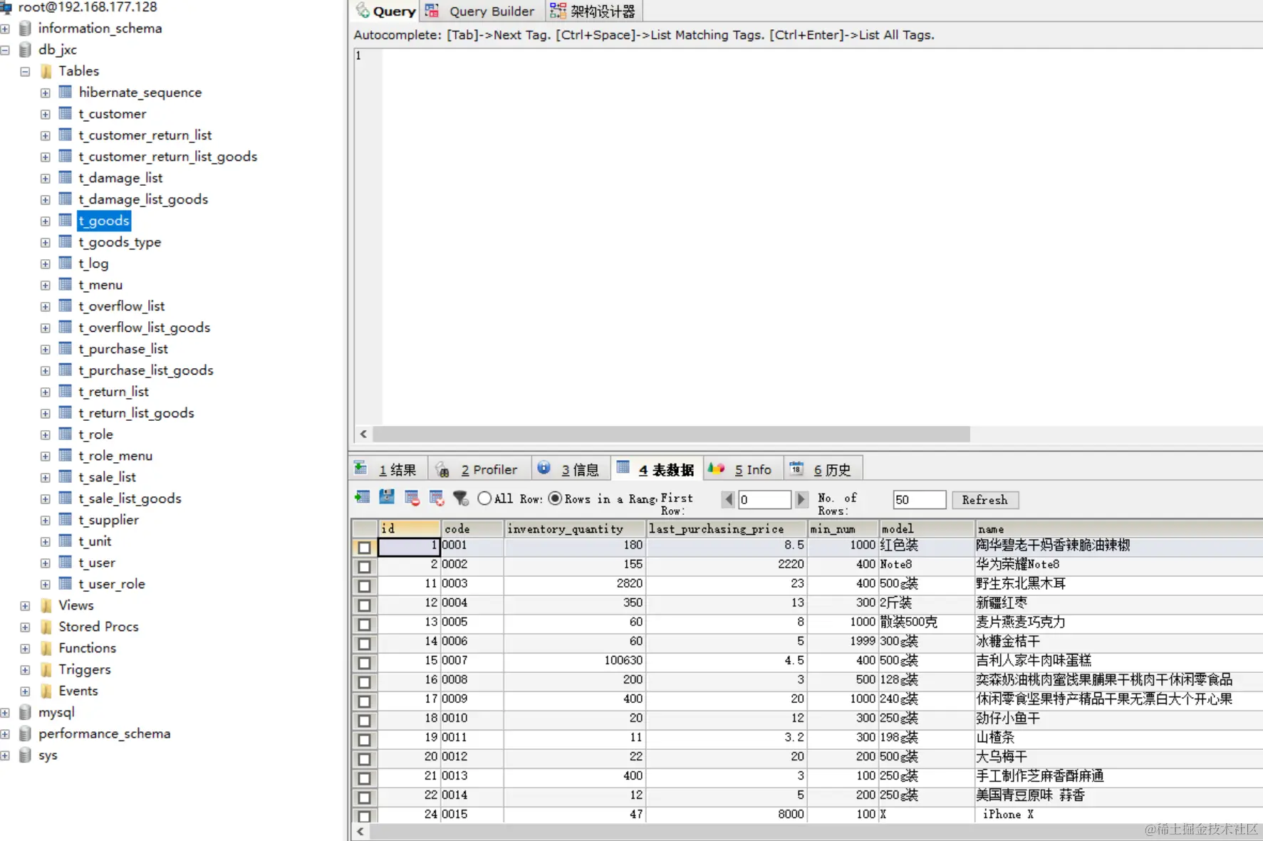
Task: Switch to the 1 结果 tab
Action: tap(388, 469)
